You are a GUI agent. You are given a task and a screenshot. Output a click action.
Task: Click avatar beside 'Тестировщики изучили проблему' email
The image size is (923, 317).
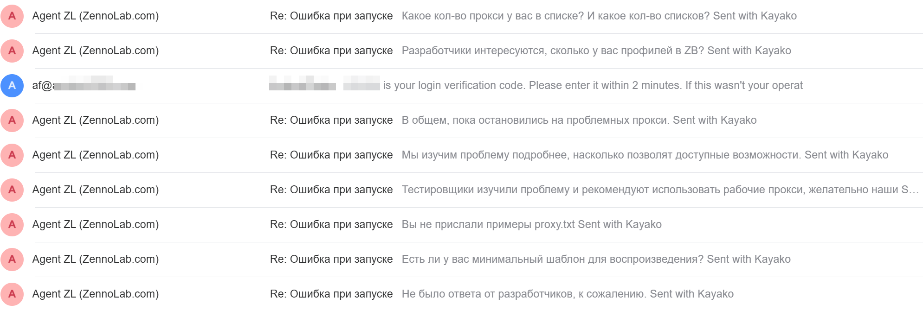click(12, 190)
